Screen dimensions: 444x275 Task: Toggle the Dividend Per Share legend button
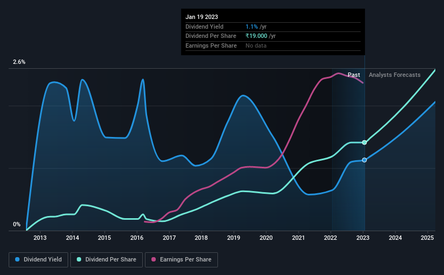tap(107, 260)
